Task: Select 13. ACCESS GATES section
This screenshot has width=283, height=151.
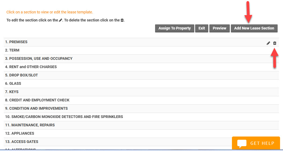Action: 22,142
